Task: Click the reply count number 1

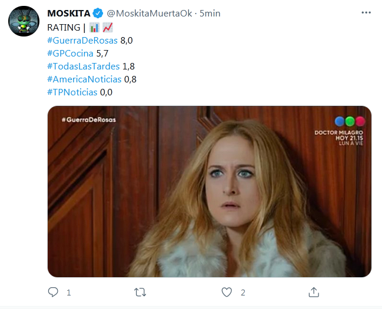Action: coord(69,293)
